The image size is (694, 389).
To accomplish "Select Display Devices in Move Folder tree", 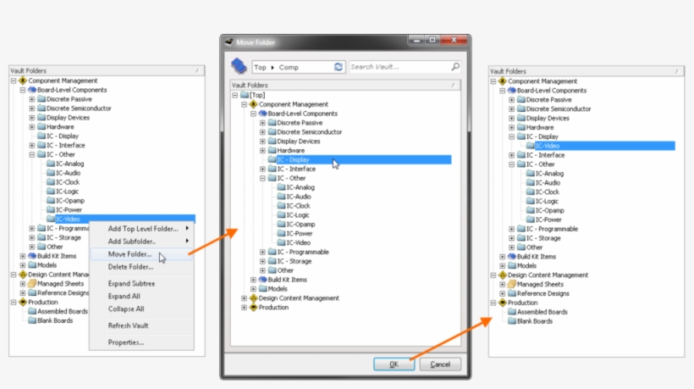I will [298, 142].
